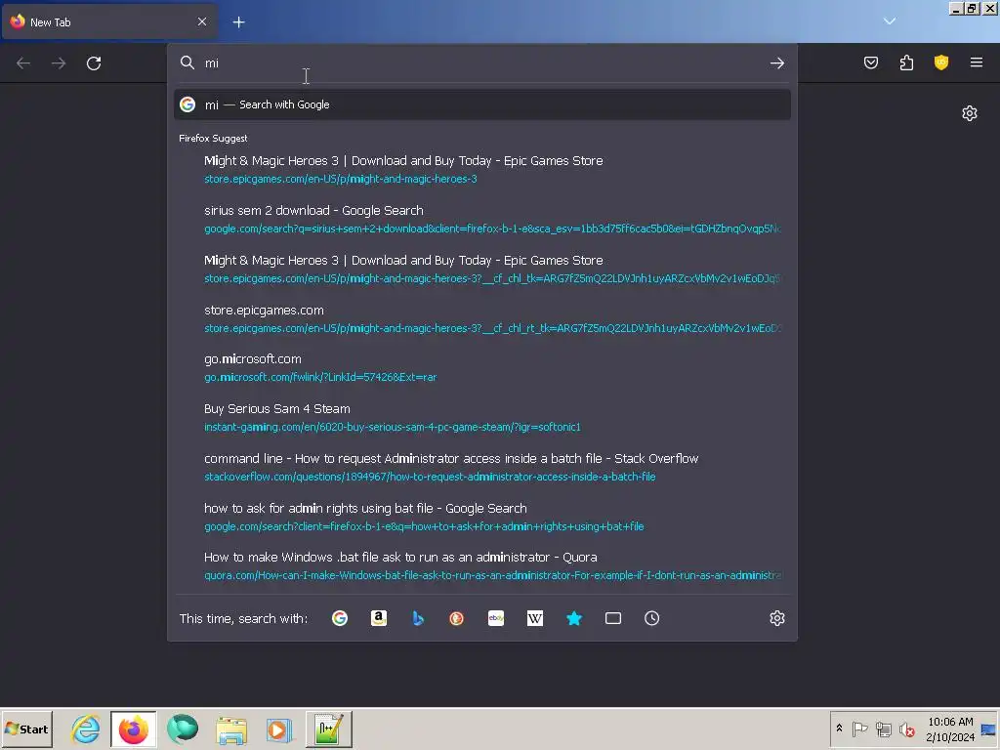Open the green globe browser in taskbar
Viewport: 1000px width, 750px height.
pyautogui.click(x=183, y=729)
